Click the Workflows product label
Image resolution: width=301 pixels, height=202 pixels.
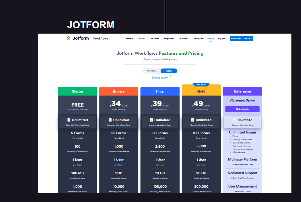pyautogui.click(x=101, y=39)
